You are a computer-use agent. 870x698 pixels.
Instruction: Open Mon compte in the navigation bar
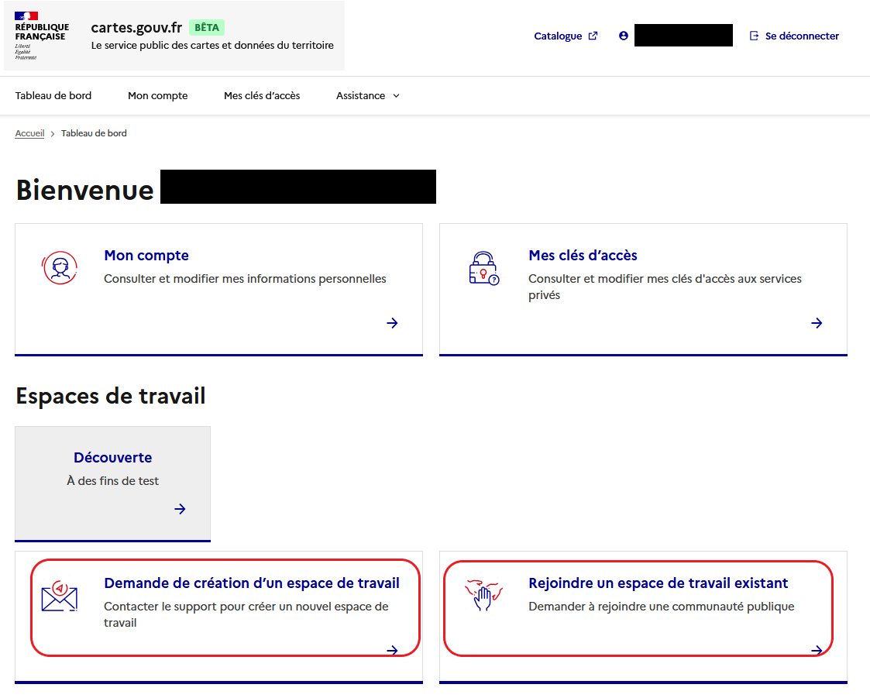pos(158,96)
